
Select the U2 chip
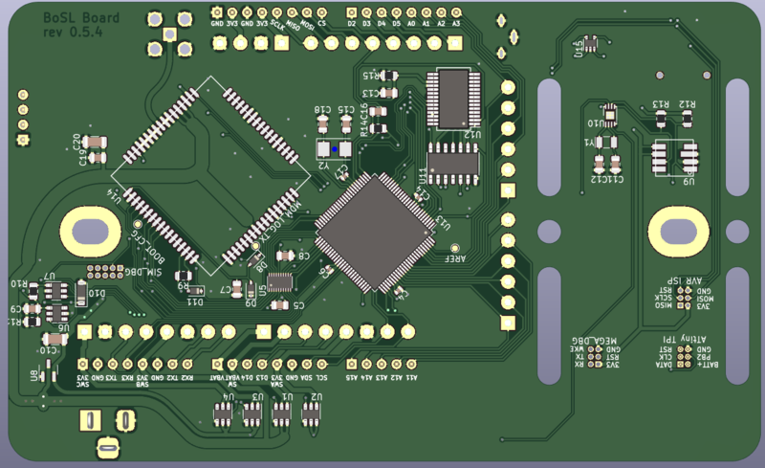point(311,414)
